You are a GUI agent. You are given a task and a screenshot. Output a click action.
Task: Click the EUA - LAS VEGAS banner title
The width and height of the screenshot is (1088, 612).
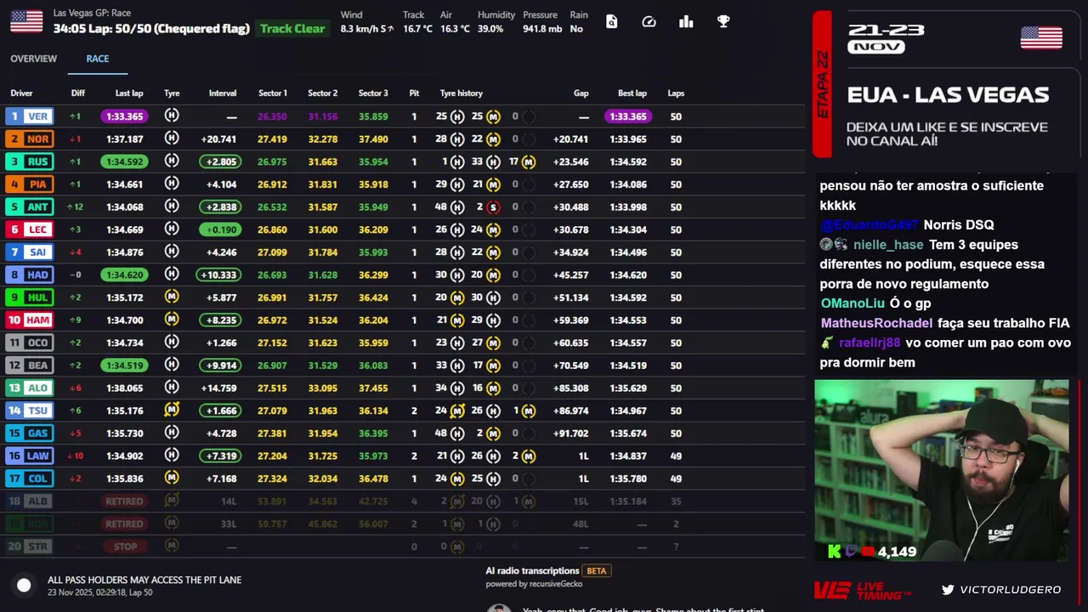[x=948, y=94]
